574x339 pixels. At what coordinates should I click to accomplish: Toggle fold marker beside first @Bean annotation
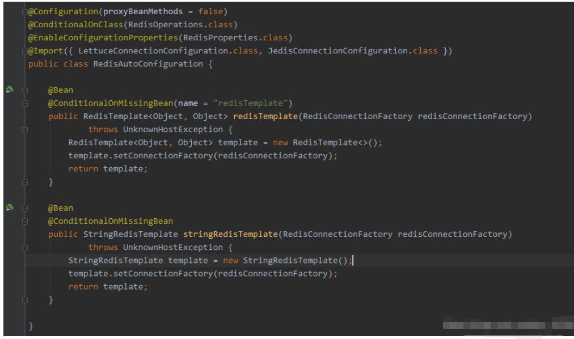pyautogui.click(x=24, y=90)
